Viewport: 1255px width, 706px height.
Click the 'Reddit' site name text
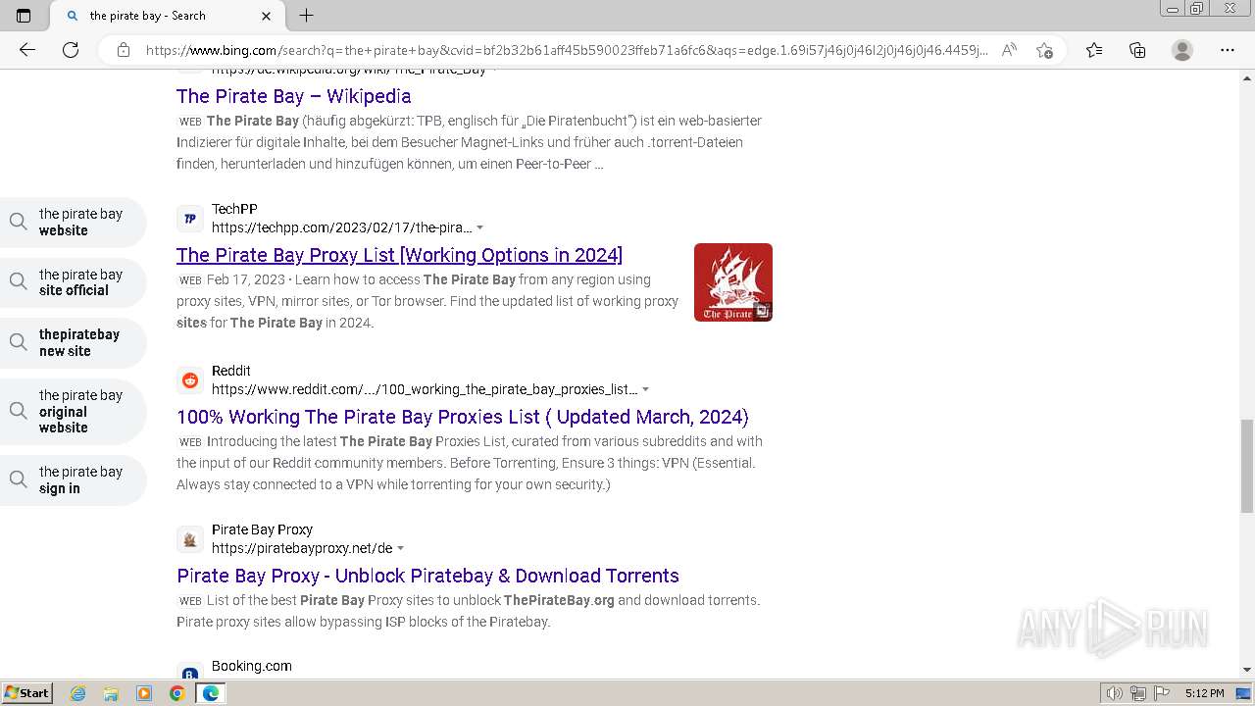pos(231,371)
